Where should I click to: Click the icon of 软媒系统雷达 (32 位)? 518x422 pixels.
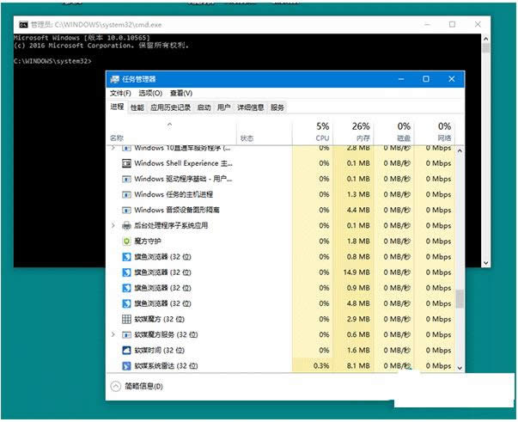126,366
